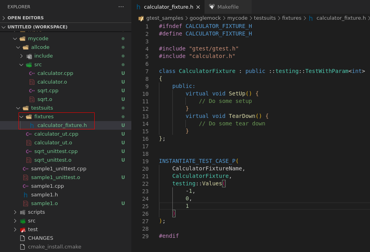Click the binary icon beside sample1_unittest.o
This screenshot has width=370, height=252.
point(26,177)
